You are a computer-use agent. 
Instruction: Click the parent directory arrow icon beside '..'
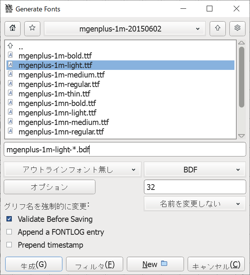tap(10, 46)
